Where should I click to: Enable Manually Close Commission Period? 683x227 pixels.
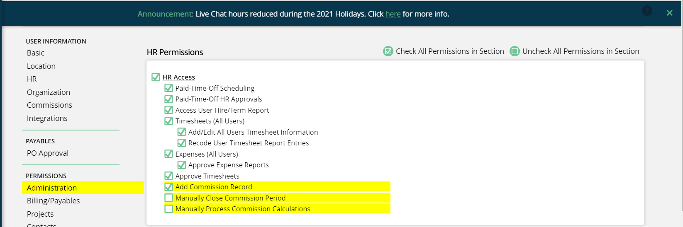[x=168, y=198]
